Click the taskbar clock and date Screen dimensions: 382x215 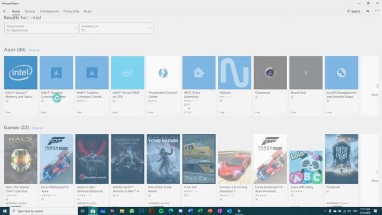(x=365, y=211)
